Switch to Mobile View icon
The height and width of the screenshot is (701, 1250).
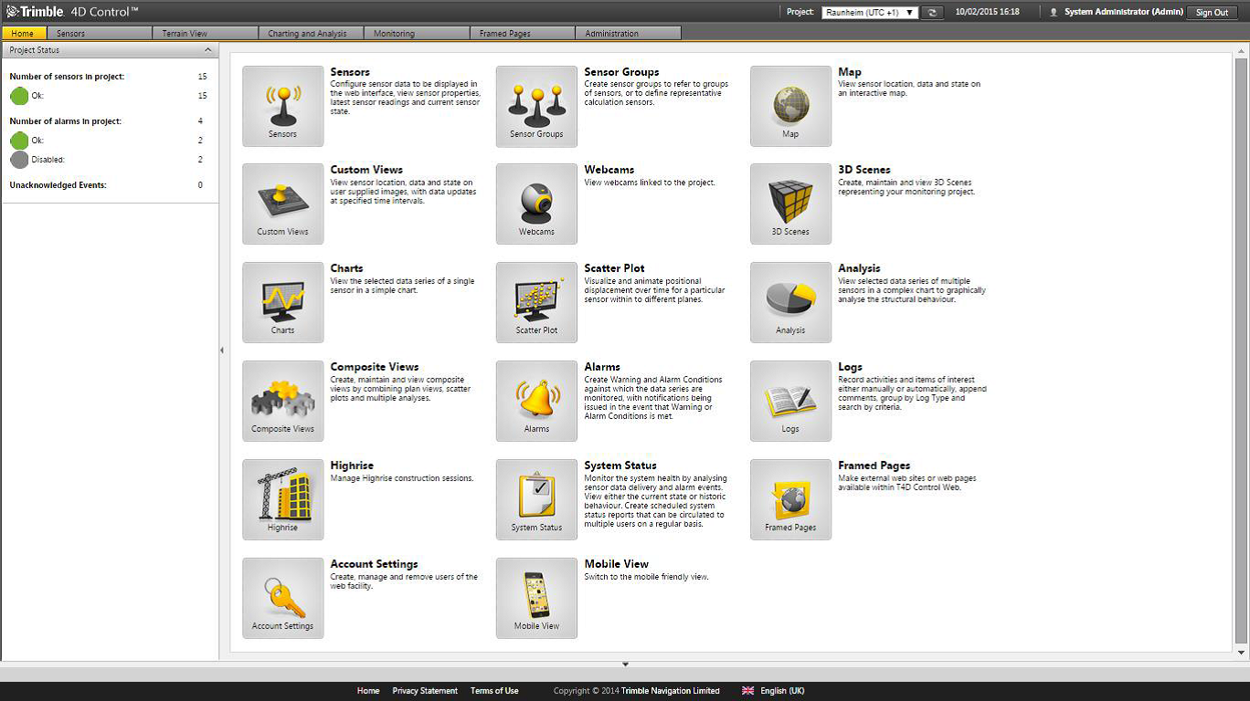536,598
